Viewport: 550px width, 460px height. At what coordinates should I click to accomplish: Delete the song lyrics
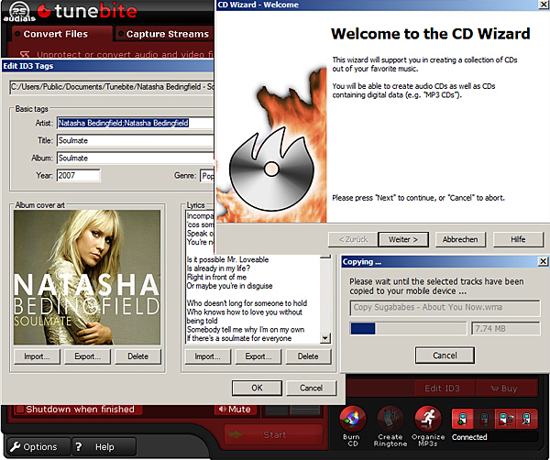[x=308, y=356]
